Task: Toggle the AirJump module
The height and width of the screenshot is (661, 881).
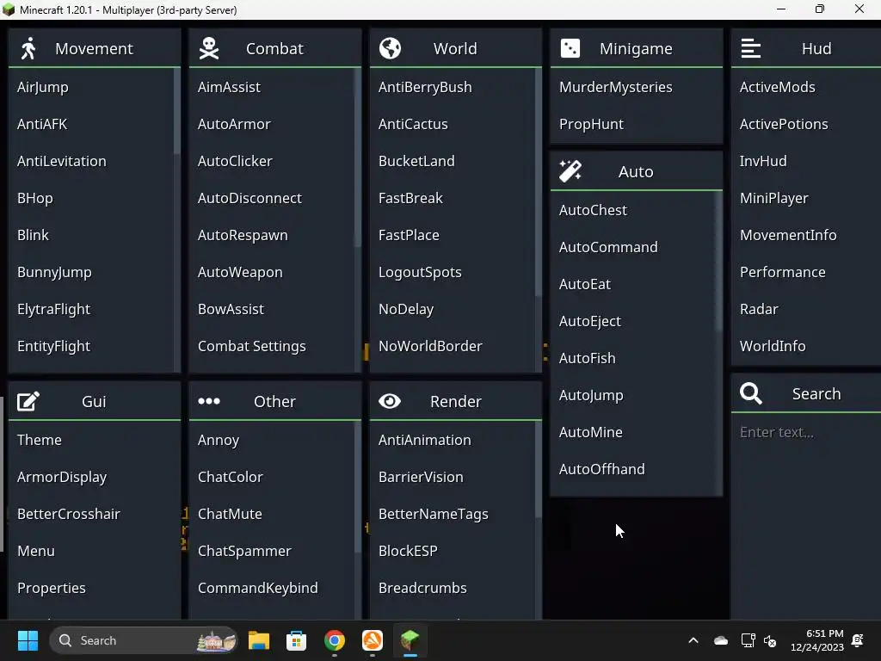Action: 91,87
